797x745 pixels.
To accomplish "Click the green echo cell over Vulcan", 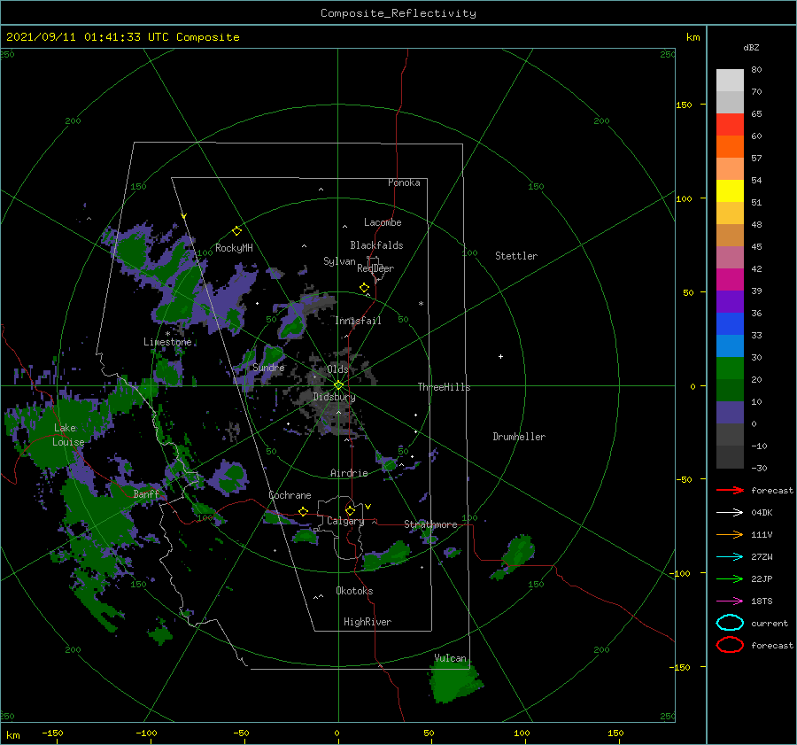I will (453, 683).
